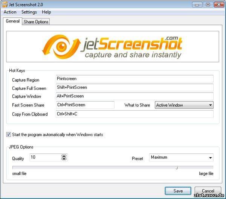The image size is (226, 199).
Task: Switch to the General tab
Action: pos(12,21)
